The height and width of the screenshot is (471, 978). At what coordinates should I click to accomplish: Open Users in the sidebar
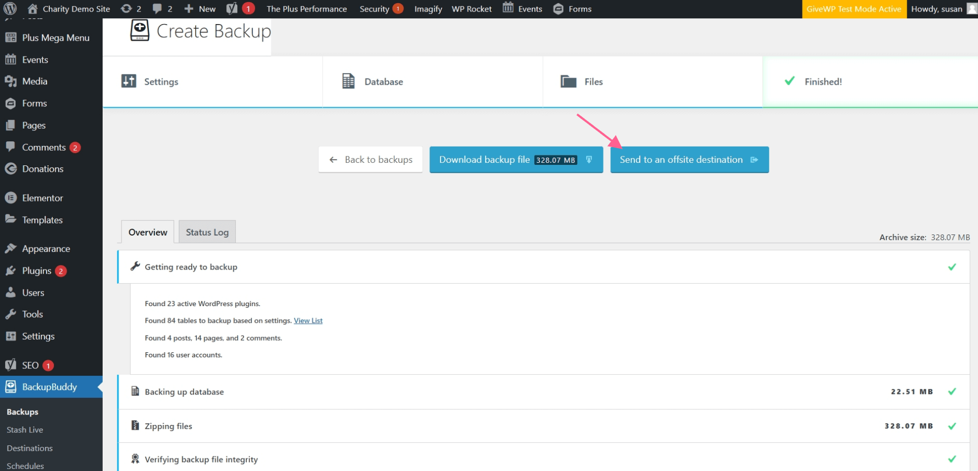pos(51,293)
